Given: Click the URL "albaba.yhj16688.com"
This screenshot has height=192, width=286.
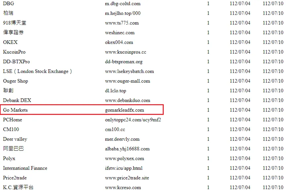Looking at the screenshot, I should click(x=127, y=149).
